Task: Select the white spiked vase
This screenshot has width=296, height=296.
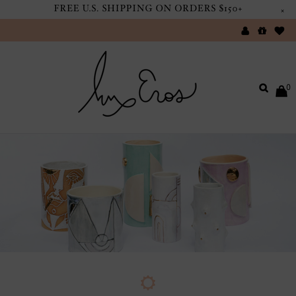Action: tap(210, 217)
